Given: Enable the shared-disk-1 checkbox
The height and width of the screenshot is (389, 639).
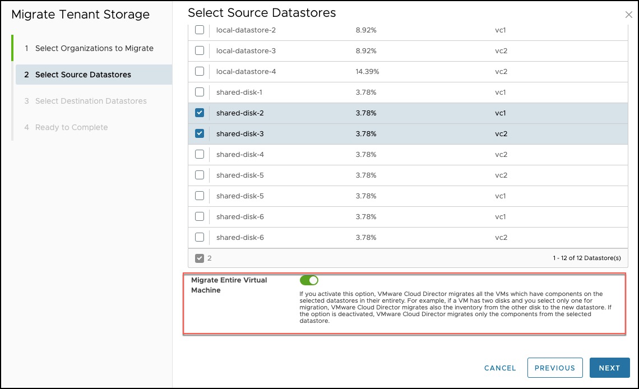Looking at the screenshot, I should [200, 92].
